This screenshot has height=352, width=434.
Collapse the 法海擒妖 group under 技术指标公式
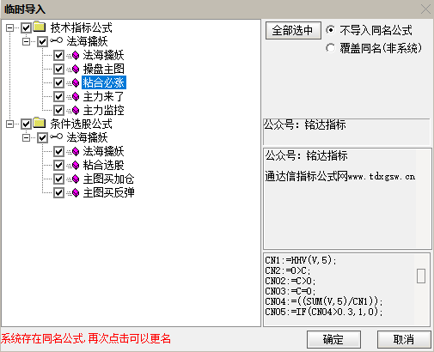pos(26,42)
